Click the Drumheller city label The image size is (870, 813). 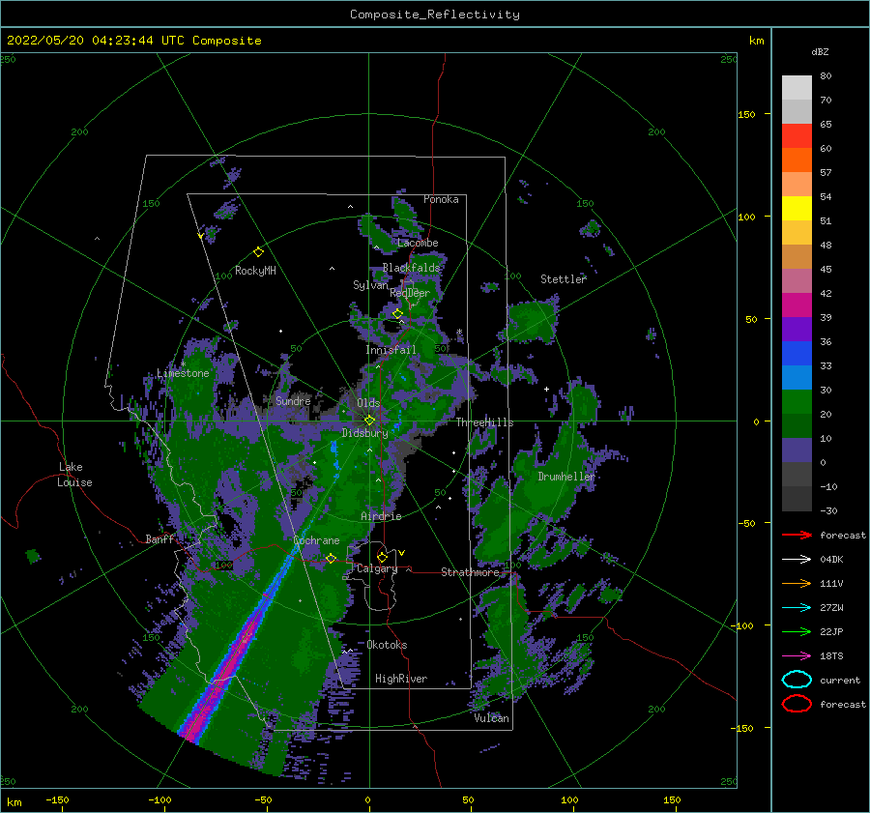566,477
